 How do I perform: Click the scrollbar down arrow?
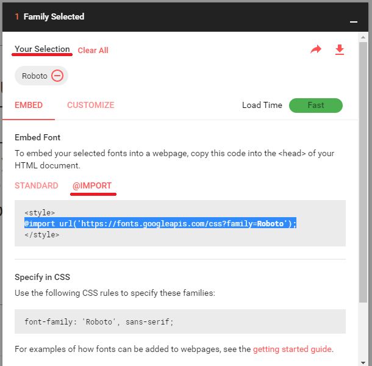pos(364,360)
